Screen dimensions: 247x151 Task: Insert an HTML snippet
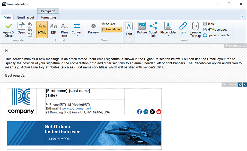(215, 29)
